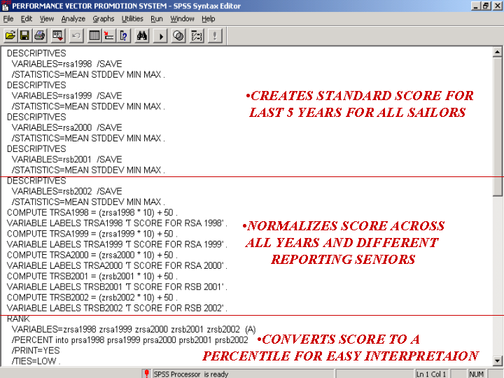Open the Utilities menu
Screen dimensions: 504x378
click(x=132, y=19)
